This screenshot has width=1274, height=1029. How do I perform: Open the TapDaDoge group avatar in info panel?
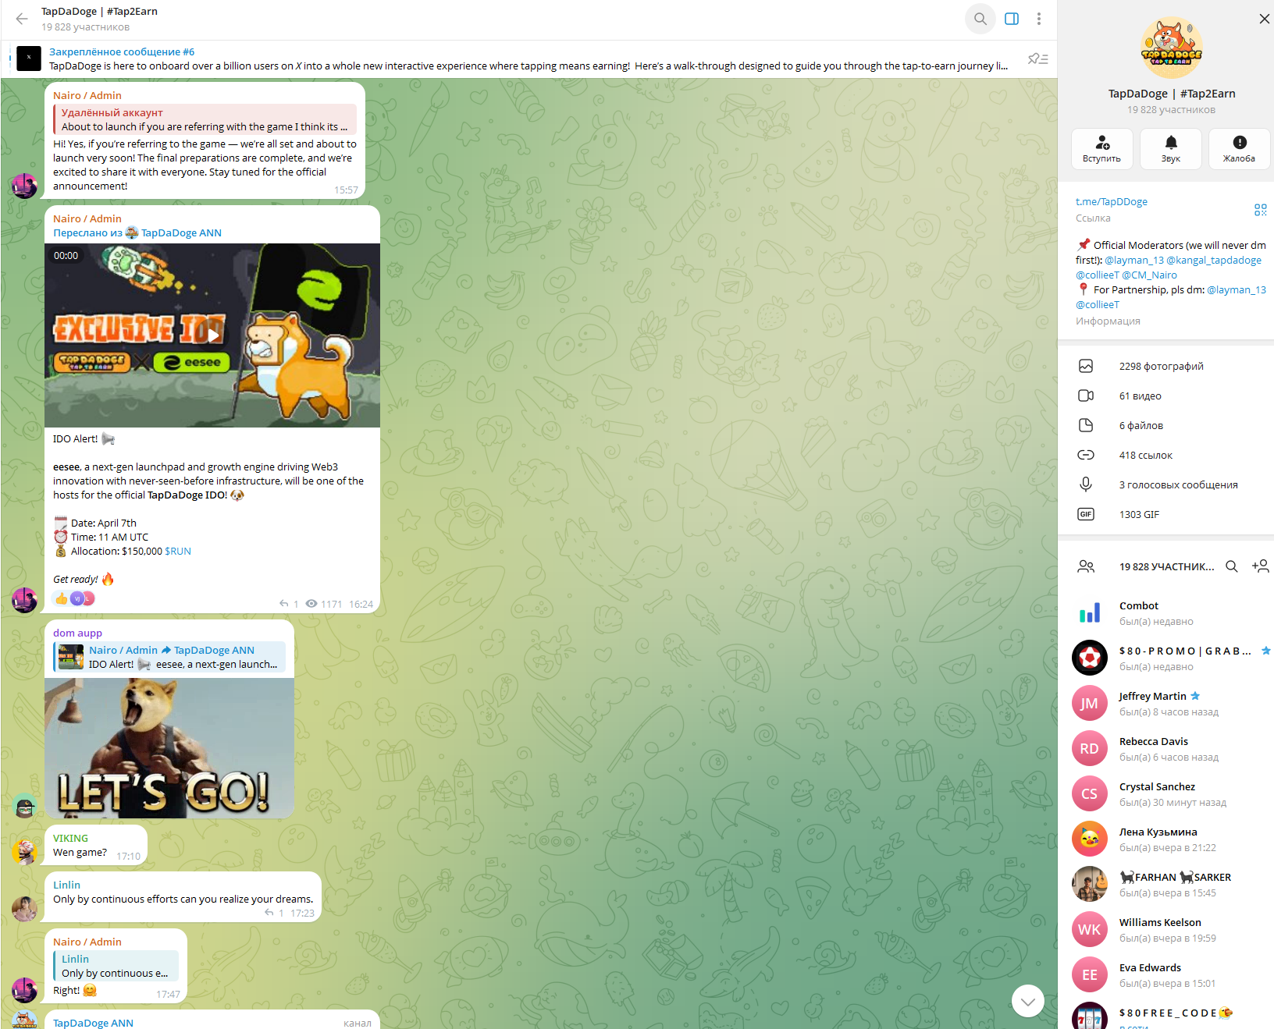[1171, 48]
